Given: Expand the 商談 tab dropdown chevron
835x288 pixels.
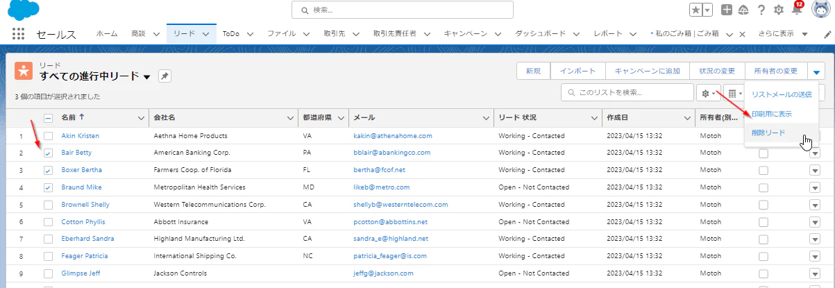Looking at the screenshot, I should click(156, 34).
